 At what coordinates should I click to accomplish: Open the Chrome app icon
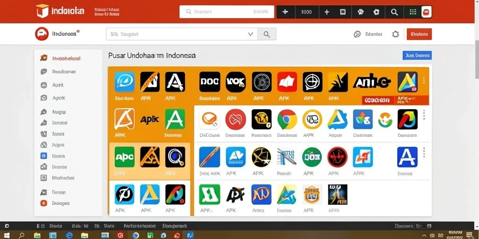pyautogui.click(x=287, y=119)
